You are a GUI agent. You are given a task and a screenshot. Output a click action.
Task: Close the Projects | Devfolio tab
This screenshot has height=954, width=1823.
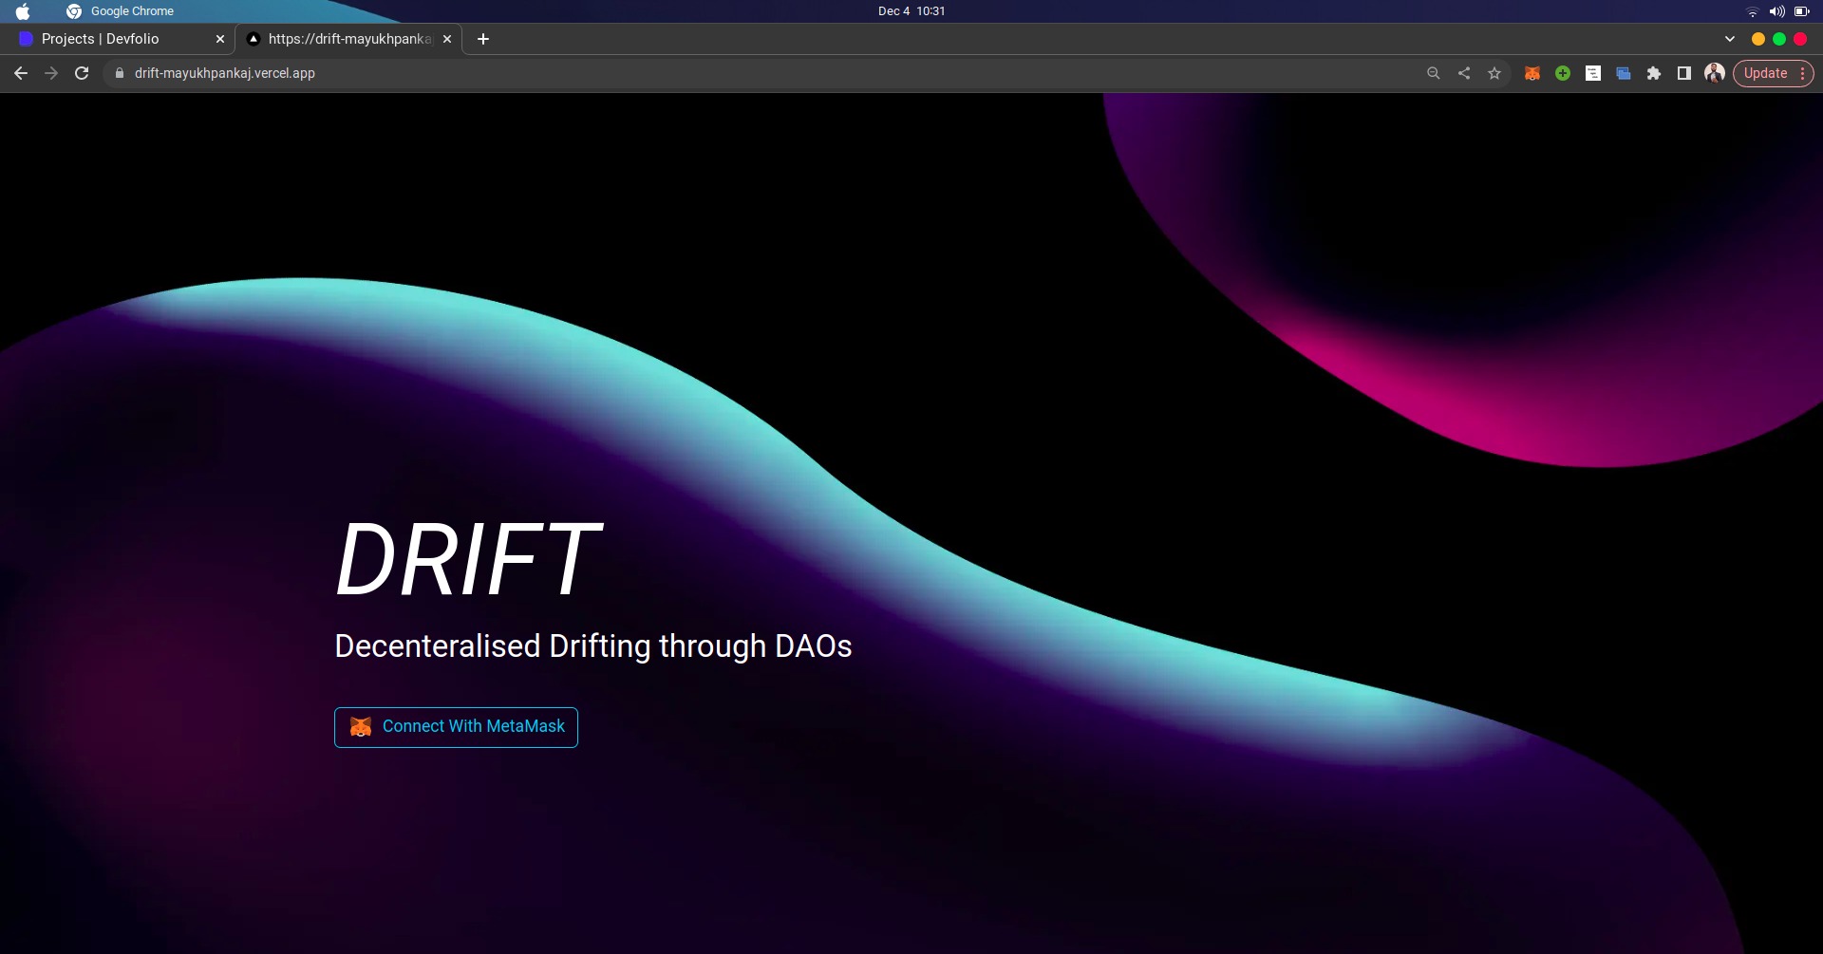point(220,39)
